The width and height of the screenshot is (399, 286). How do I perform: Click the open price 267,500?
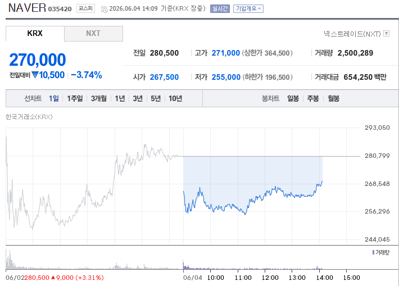164,77
